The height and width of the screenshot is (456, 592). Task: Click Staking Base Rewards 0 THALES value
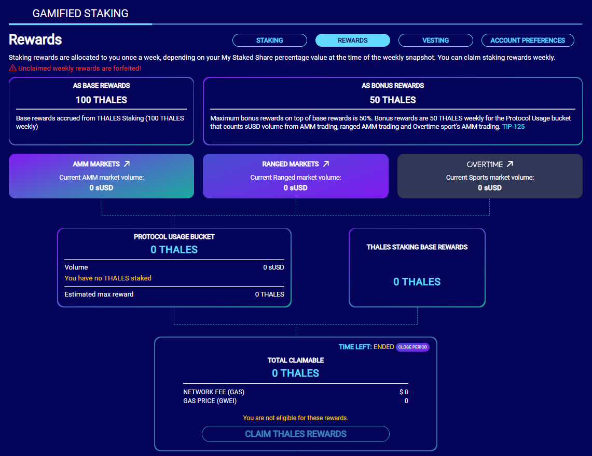417,282
